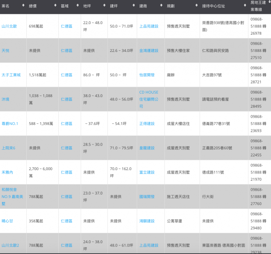This screenshot has height=254, width=271.
Task: Open the 山川北歐2 project link
Action: [x=10, y=245]
